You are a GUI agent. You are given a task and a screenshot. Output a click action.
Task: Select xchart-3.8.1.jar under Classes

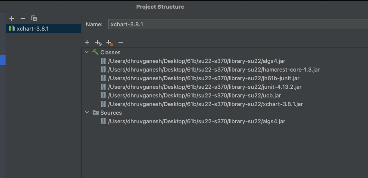coord(205,104)
